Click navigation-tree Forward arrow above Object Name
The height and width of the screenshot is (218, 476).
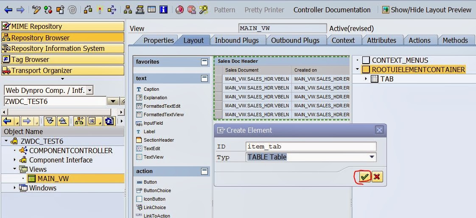click(27, 121)
